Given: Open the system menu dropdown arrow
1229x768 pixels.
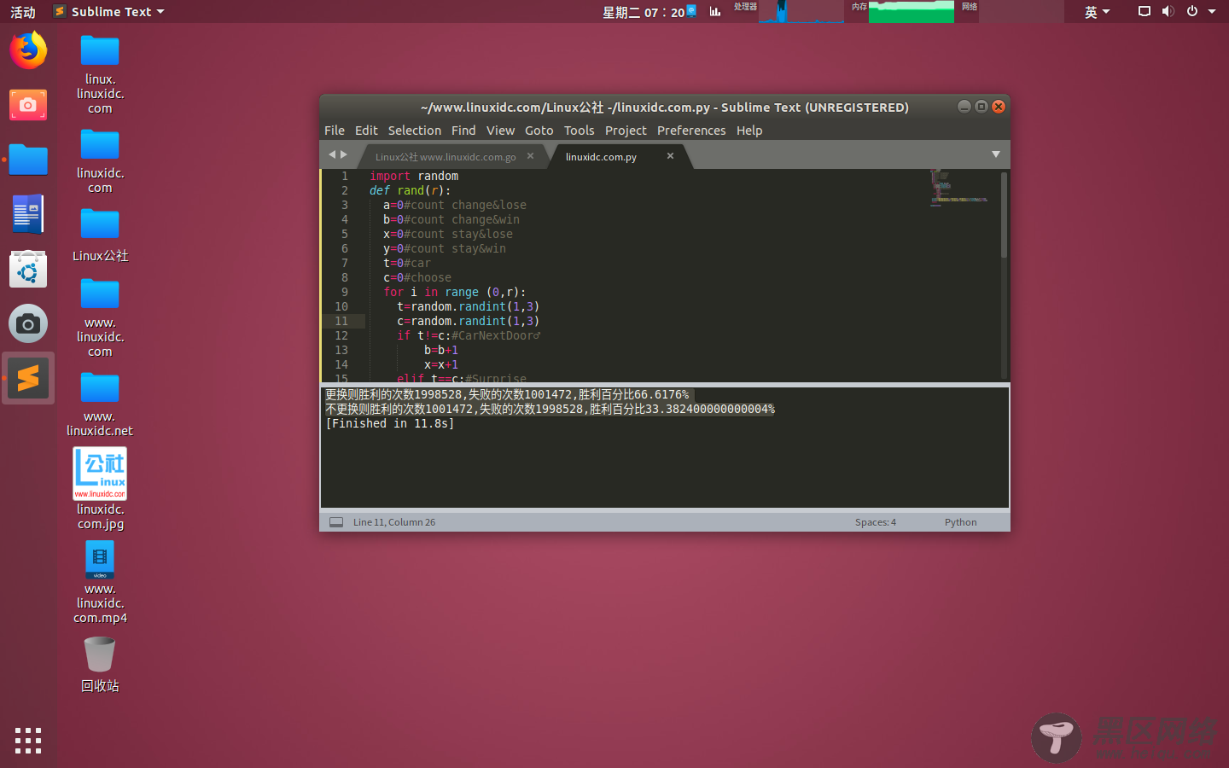Looking at the screenshot, I should (x=1212, y=11).
